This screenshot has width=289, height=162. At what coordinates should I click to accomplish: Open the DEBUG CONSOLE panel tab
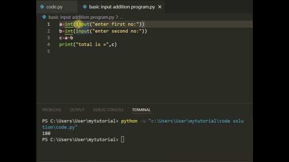click(x=108, y=110)
